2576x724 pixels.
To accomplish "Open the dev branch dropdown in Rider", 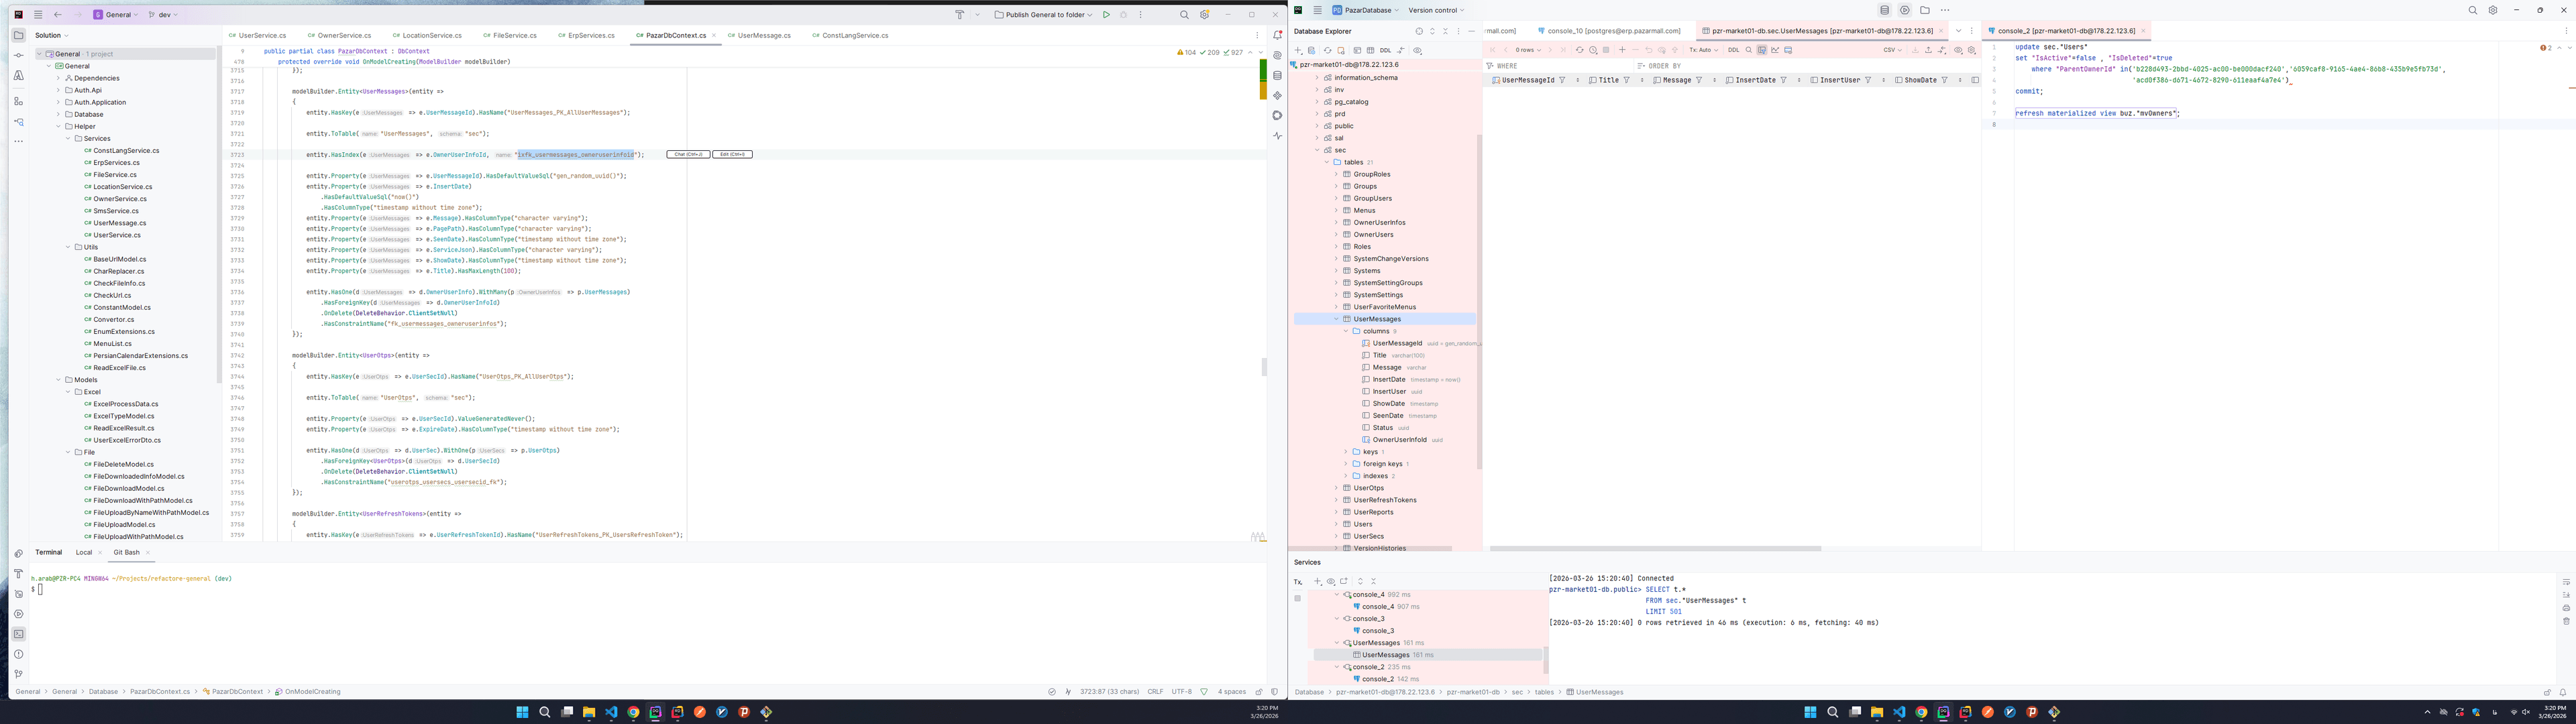I will (x=164, y=15).
